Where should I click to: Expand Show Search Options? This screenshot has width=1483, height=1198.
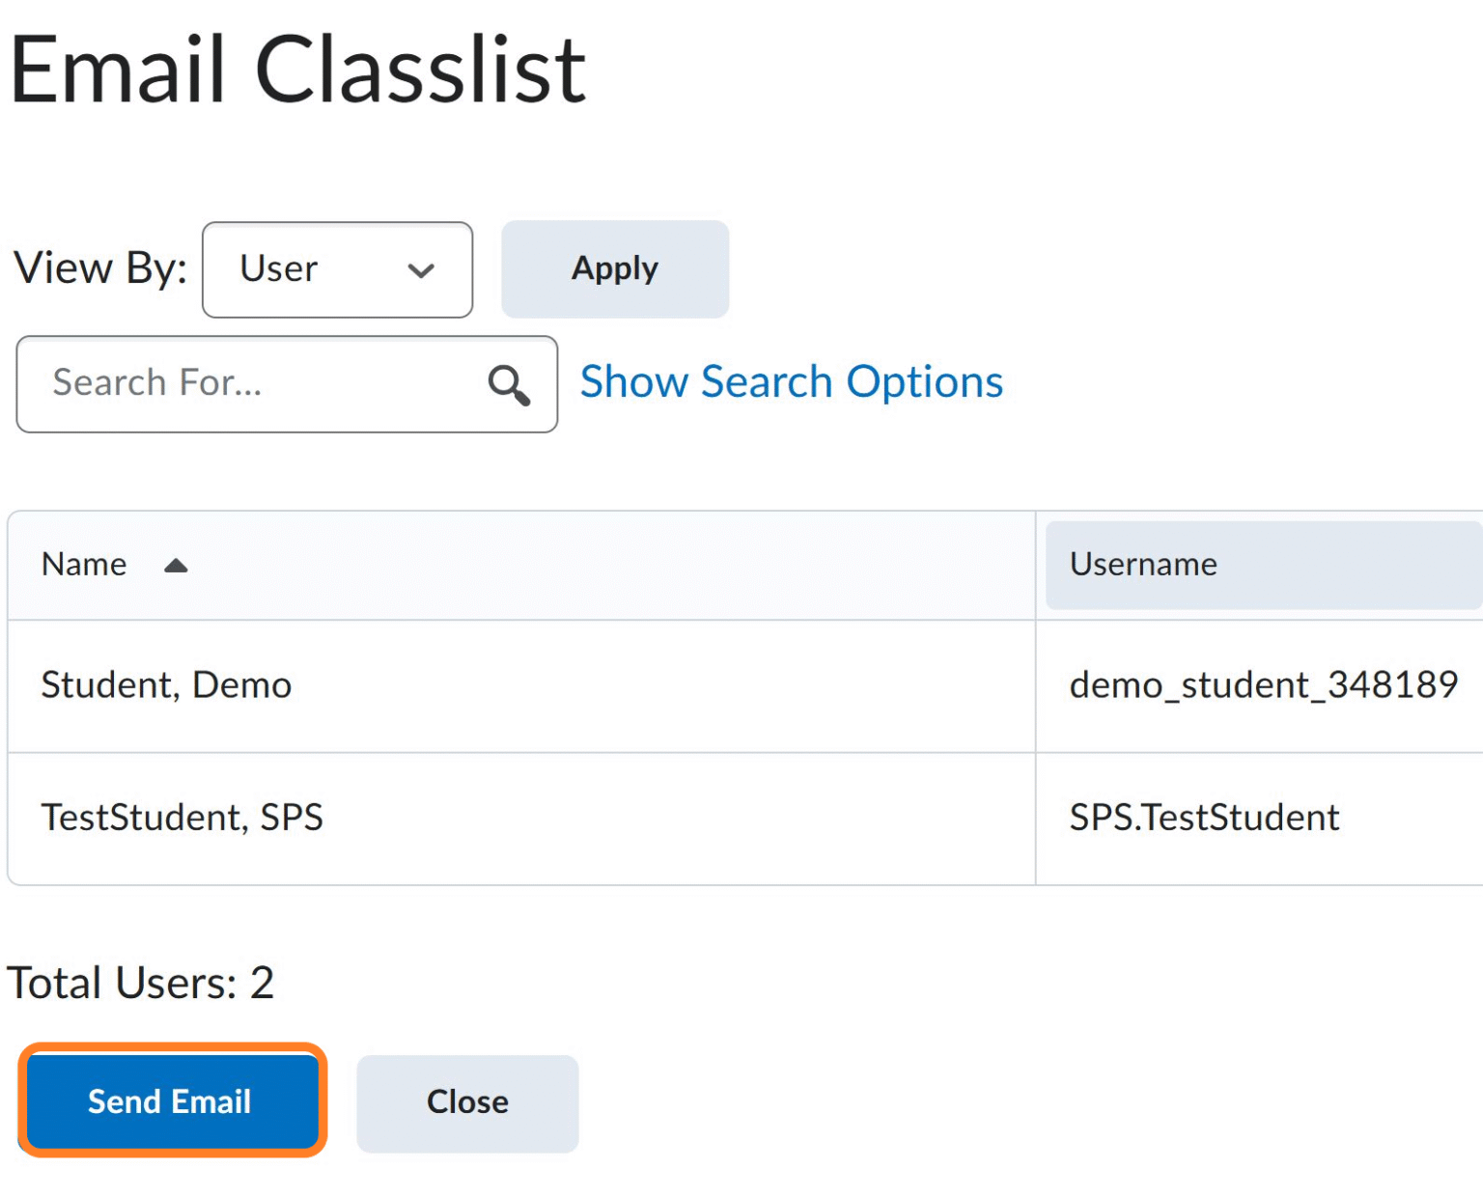(790, 381)
